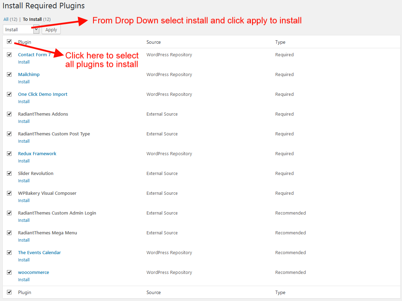
Task: Toggle the select-all checkbox in table footer
Action: point(9,292)
